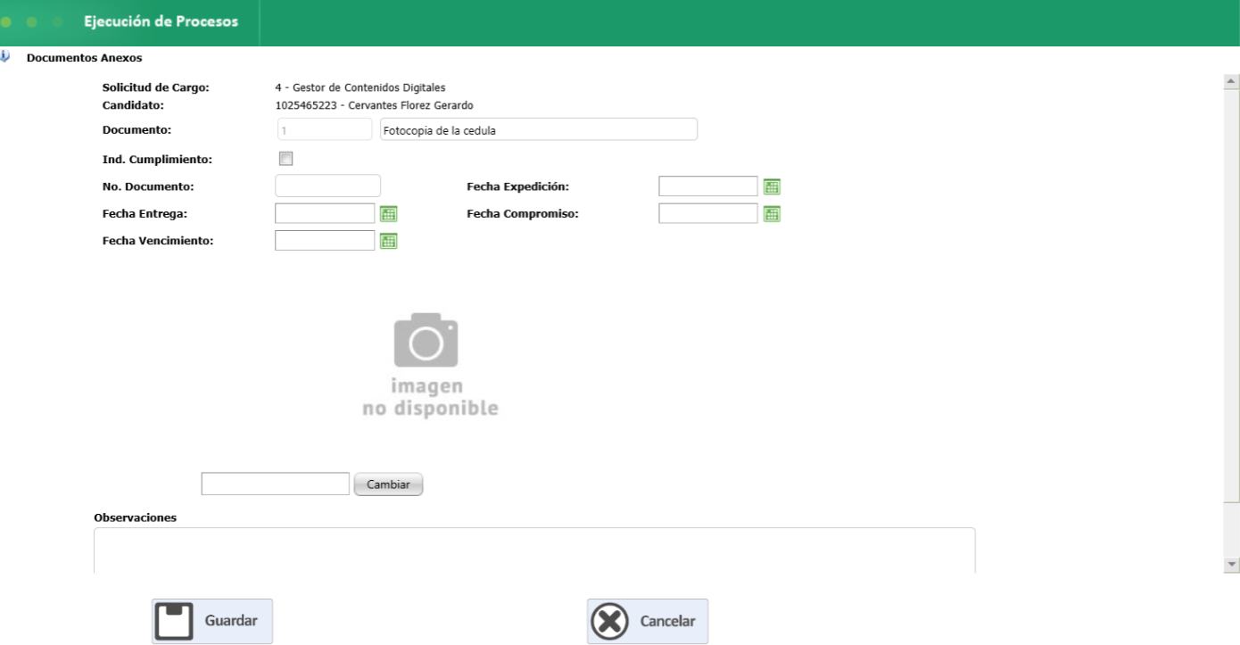Image resolution: width=1240 pixels, height=645 pixels.
Task: Click the 'Fotocopia de la cedula' description field
Action: tap(539, 130)
